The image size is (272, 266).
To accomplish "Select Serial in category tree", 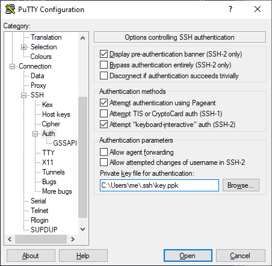I will pyautogui.click(x=38, y=201).
